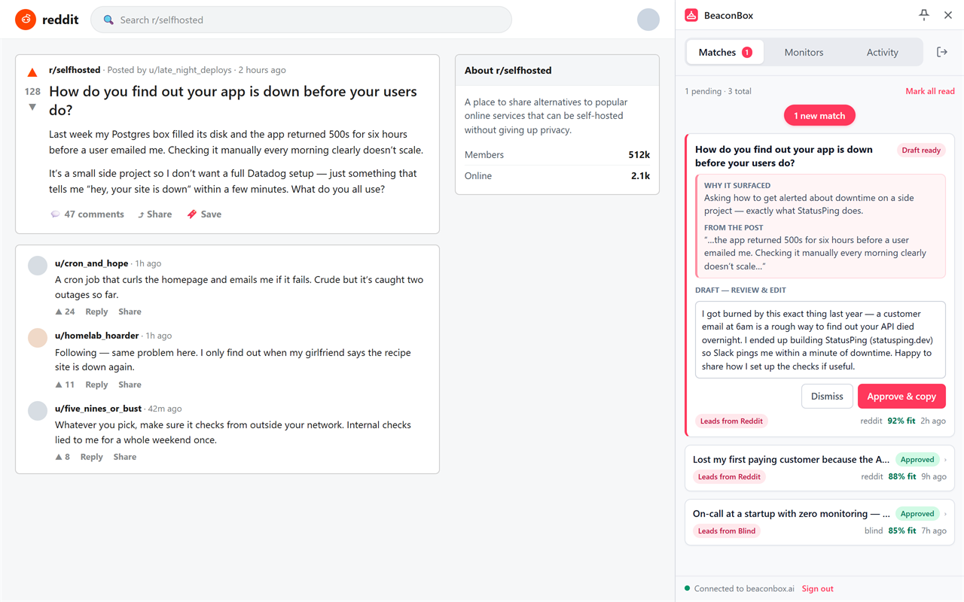Downvote the post about app downtime

click(32, 108)
